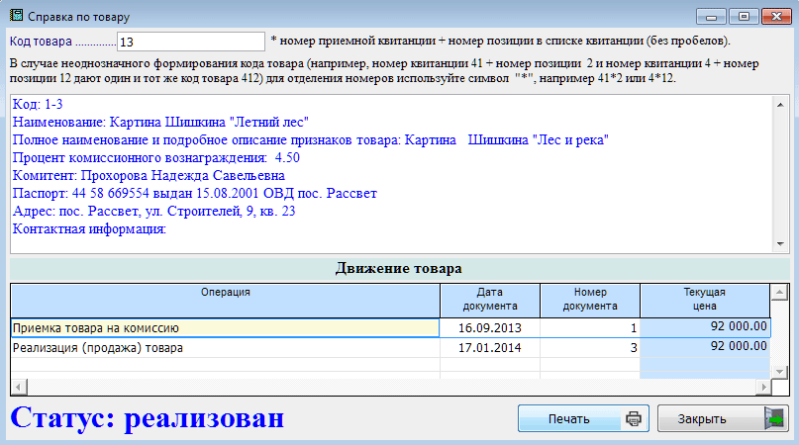Click the printer icon on the Печать button
The width and height of the screenshot is (799, 445).
(x=634, y=418)
